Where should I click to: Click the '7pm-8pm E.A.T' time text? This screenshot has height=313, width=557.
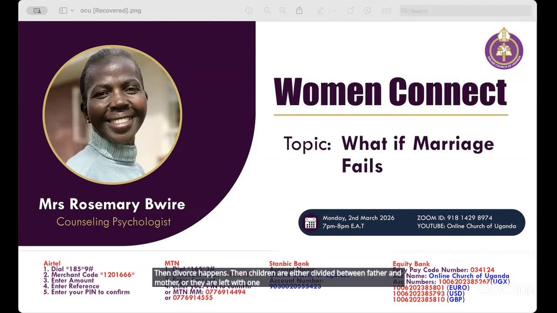(343, 226)
